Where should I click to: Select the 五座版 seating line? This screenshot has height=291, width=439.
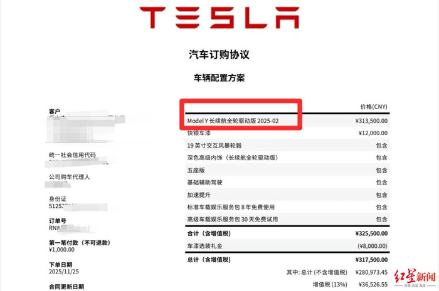point(196,170)
